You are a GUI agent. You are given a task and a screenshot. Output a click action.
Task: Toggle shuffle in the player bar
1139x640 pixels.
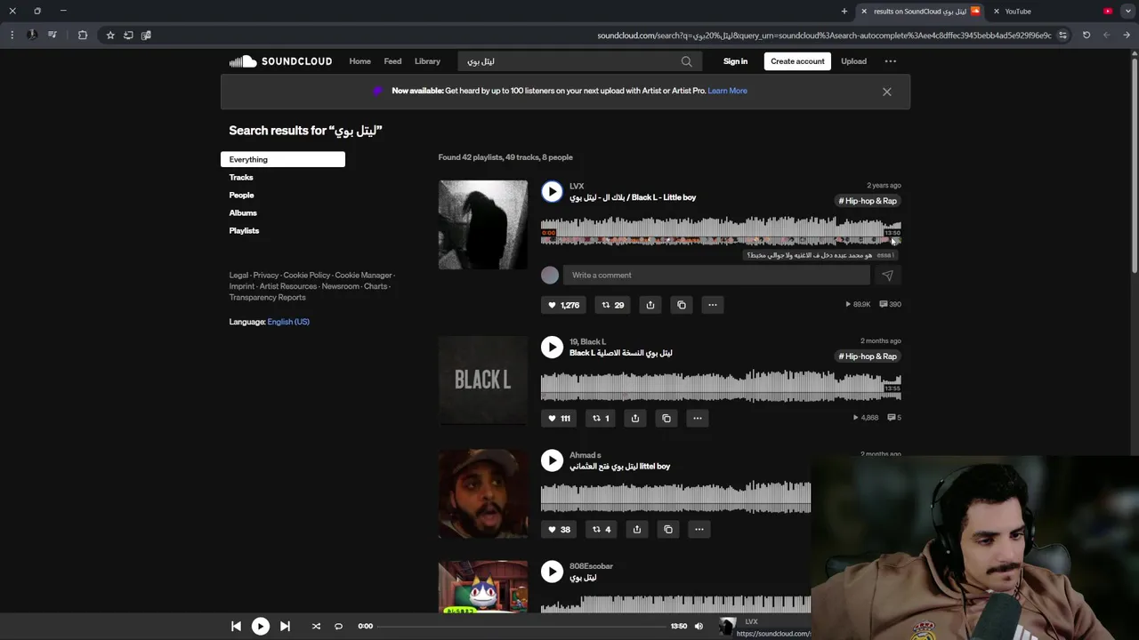tap(316, 626)
